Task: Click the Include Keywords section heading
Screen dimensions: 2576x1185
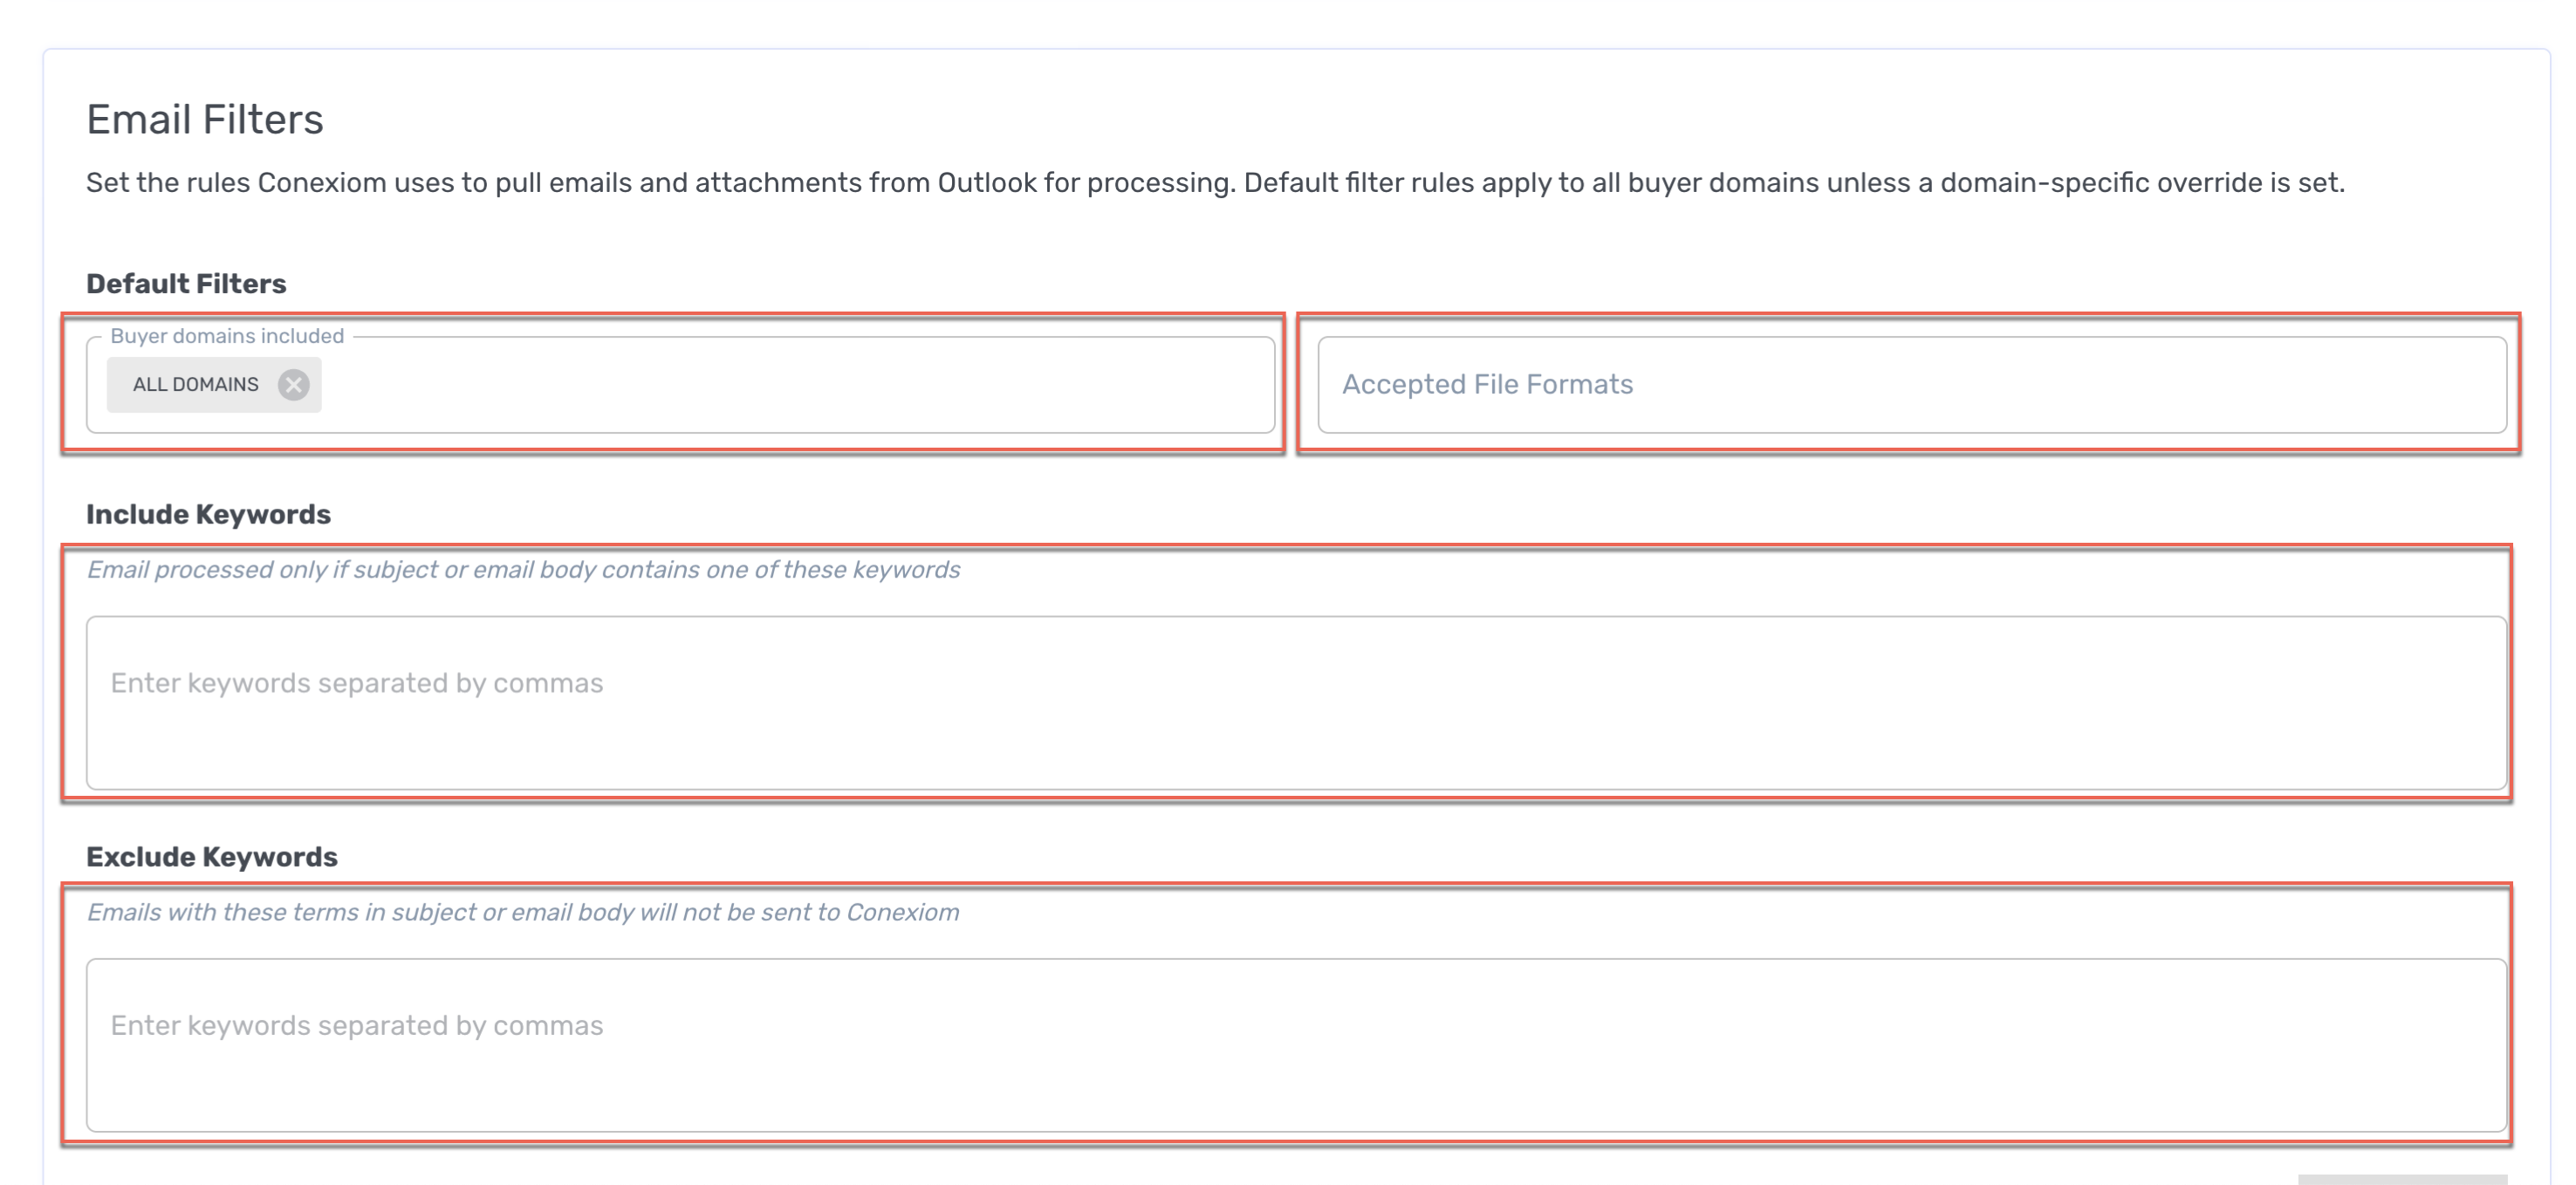Action: point(208,514)
